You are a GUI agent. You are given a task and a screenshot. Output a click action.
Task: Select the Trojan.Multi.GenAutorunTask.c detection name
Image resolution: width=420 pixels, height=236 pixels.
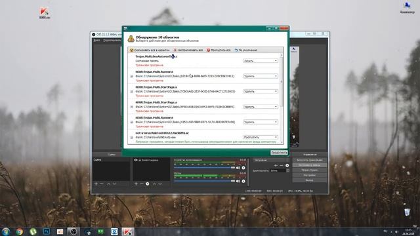156,56
